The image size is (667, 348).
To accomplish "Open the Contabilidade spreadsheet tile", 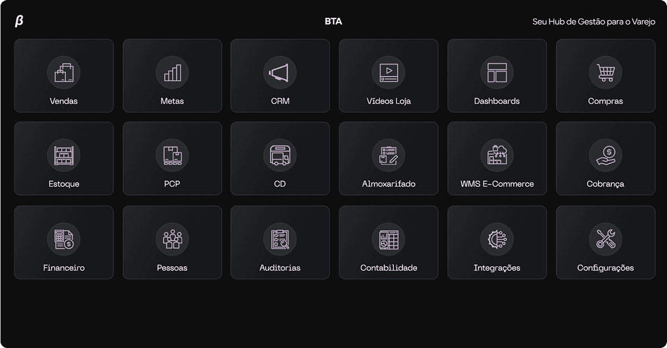I will pos(388,242).
